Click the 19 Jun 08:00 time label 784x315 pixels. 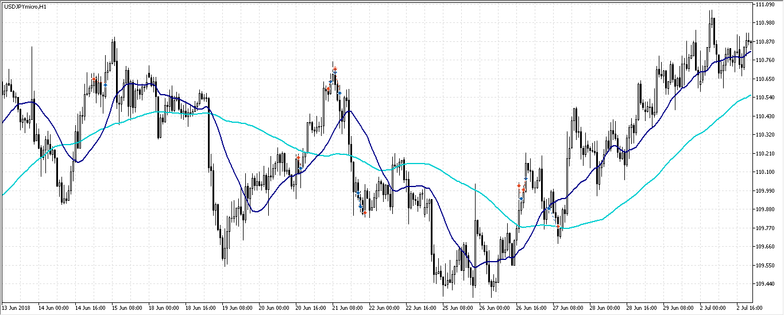237,308
